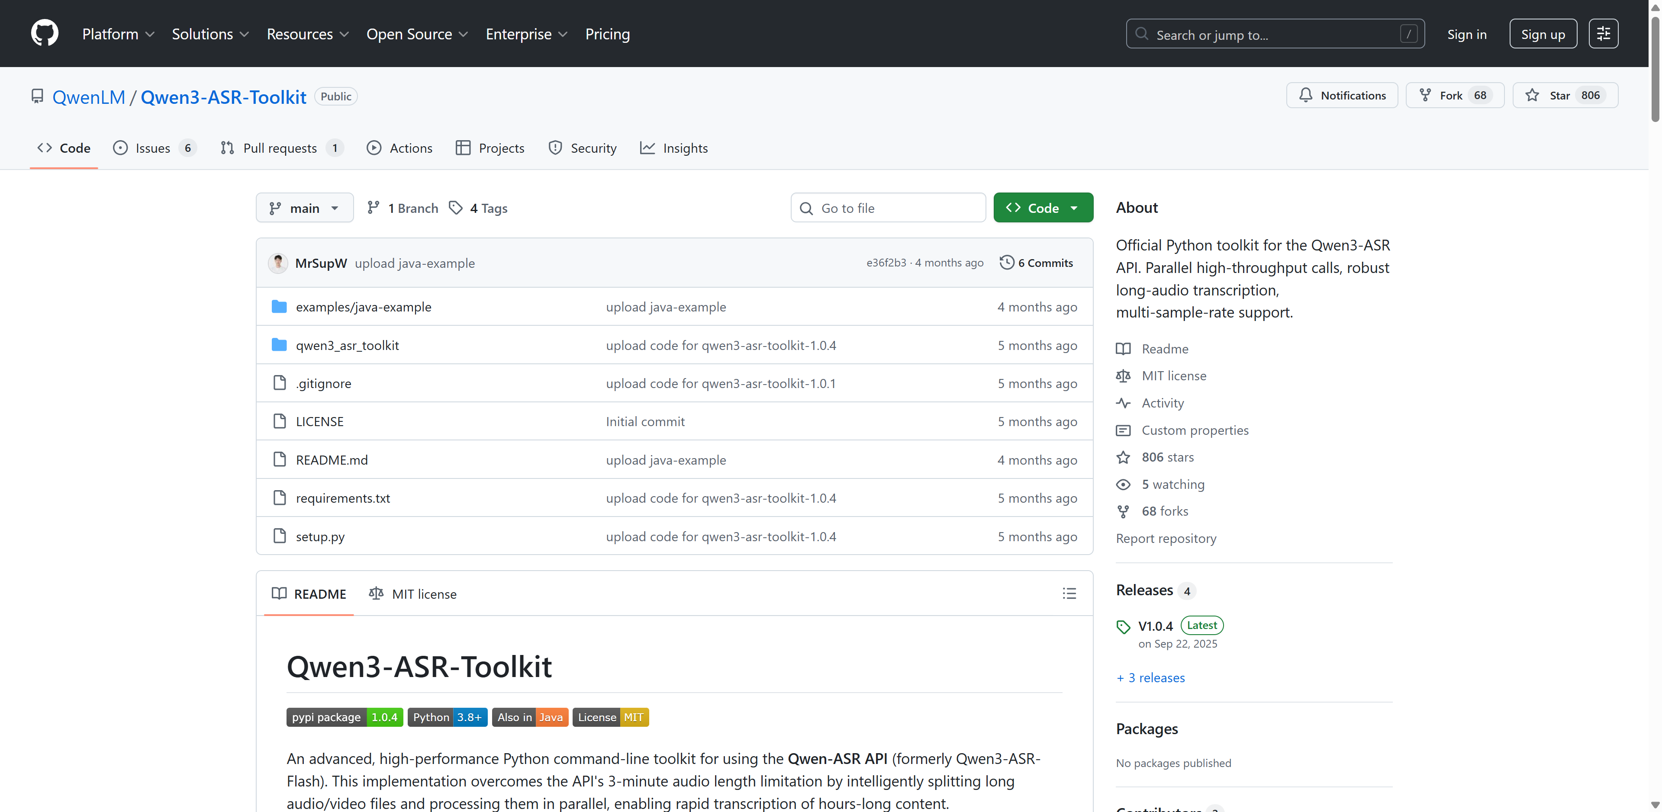Image resolution: width=1662 pixels, height=812 pixels.
Task: Click the V1.0.4 release tag
Action: point(1155,626)
